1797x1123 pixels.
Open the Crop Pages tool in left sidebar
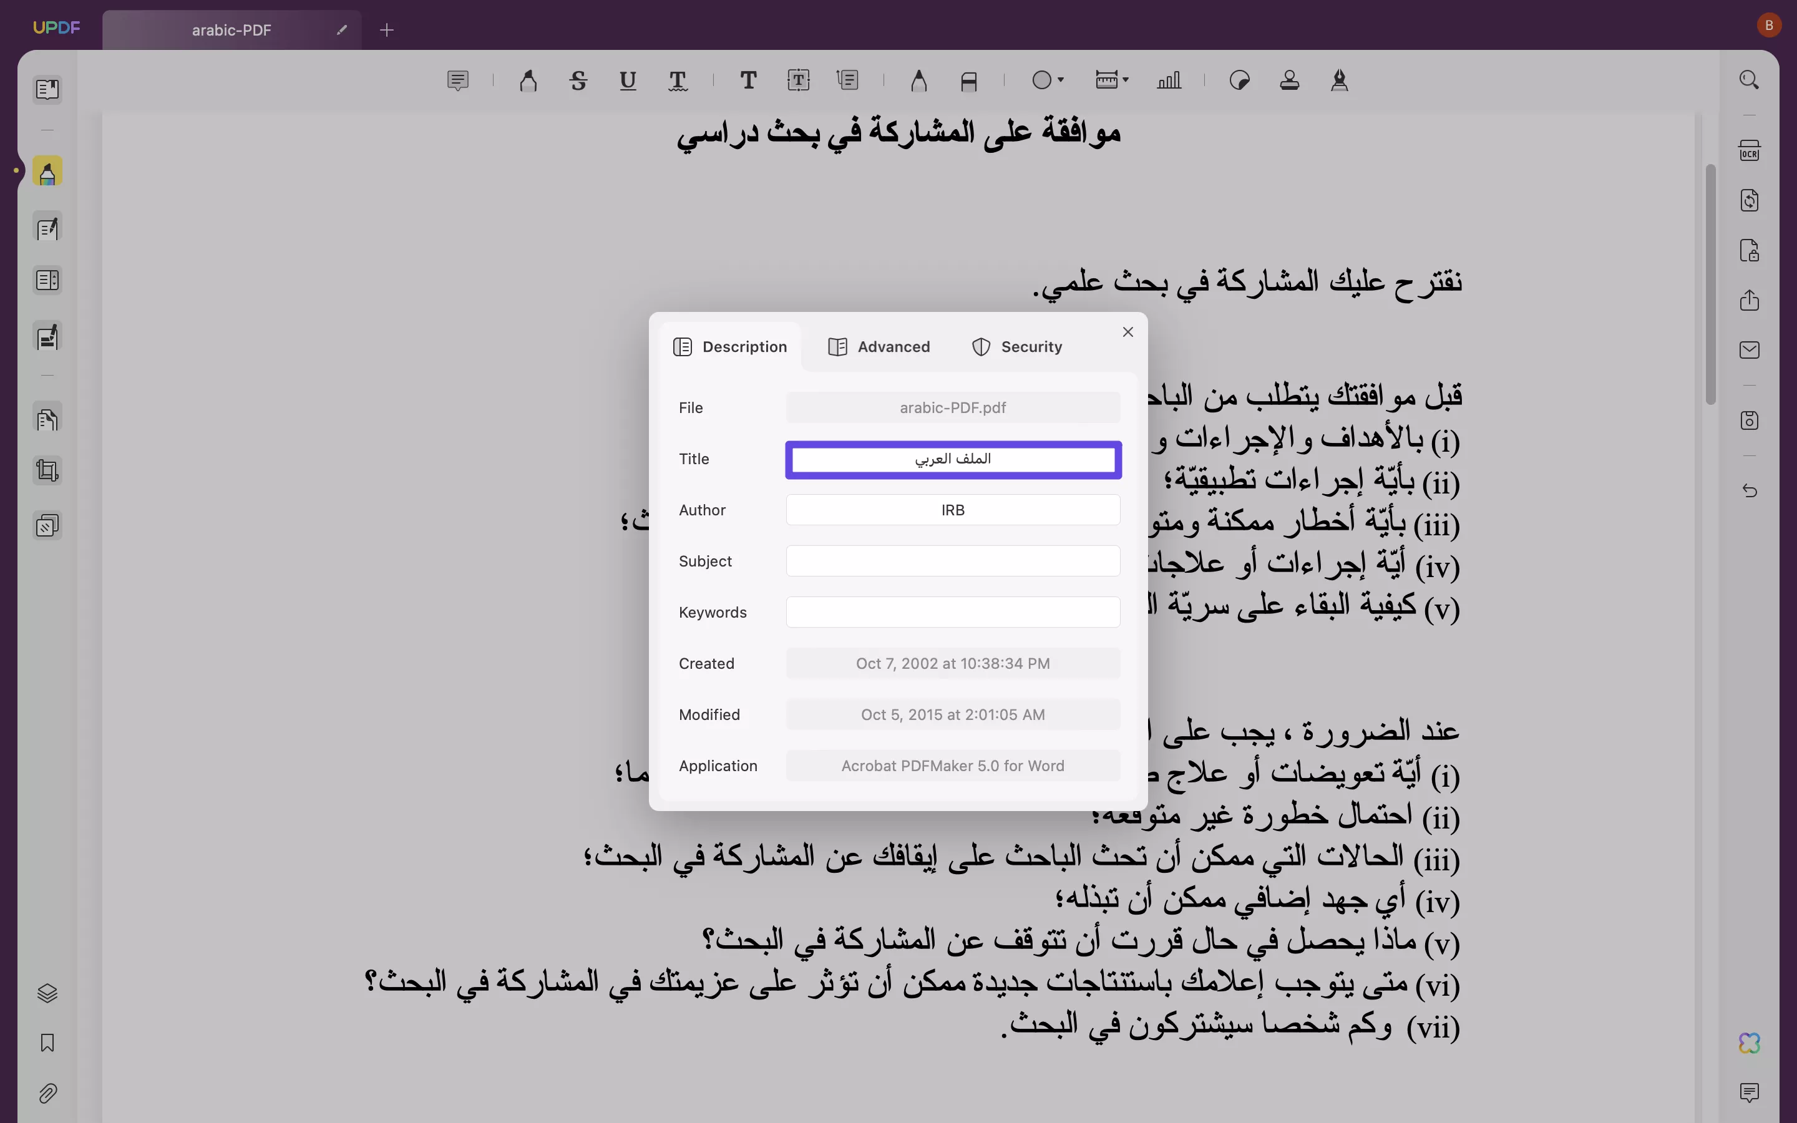pos(47,470)
